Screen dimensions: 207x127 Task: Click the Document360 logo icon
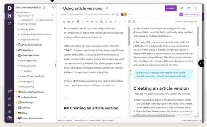click(9, 8)
